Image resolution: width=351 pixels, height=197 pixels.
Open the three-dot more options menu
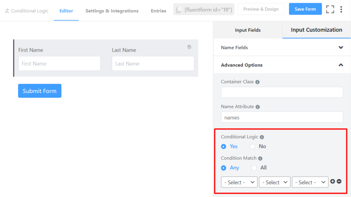(x=341, y=9)
